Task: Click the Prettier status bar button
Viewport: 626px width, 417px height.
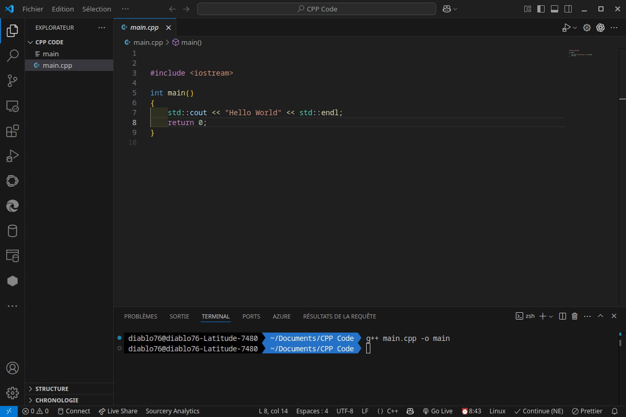Action: pos(587,411)
